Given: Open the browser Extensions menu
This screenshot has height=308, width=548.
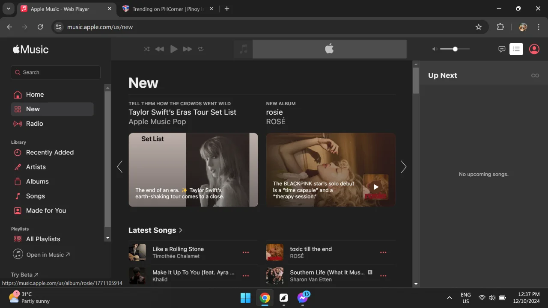Looking at the screenshot, I should pos(500,27).
